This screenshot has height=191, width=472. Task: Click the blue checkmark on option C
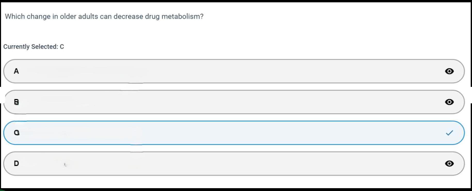coord(449,133)
